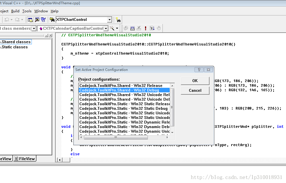Click the Undo toolbar icon
Image resolution: width=286 pixels, height=183 pixels.
point(7,19)
